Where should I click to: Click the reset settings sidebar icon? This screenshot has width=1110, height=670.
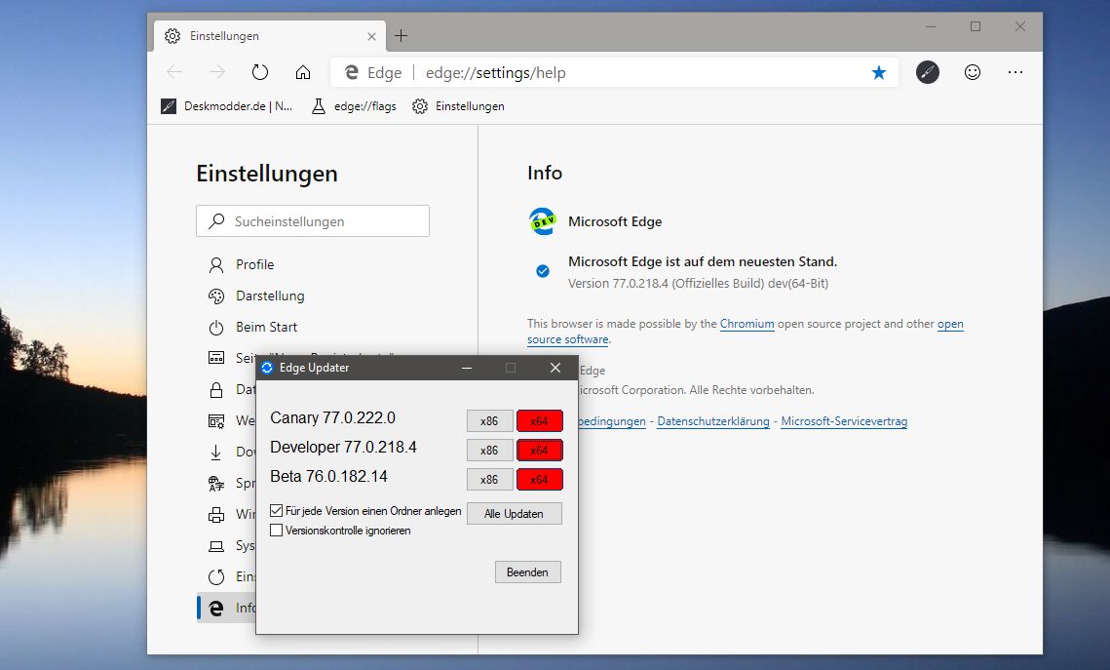(216, 576)
